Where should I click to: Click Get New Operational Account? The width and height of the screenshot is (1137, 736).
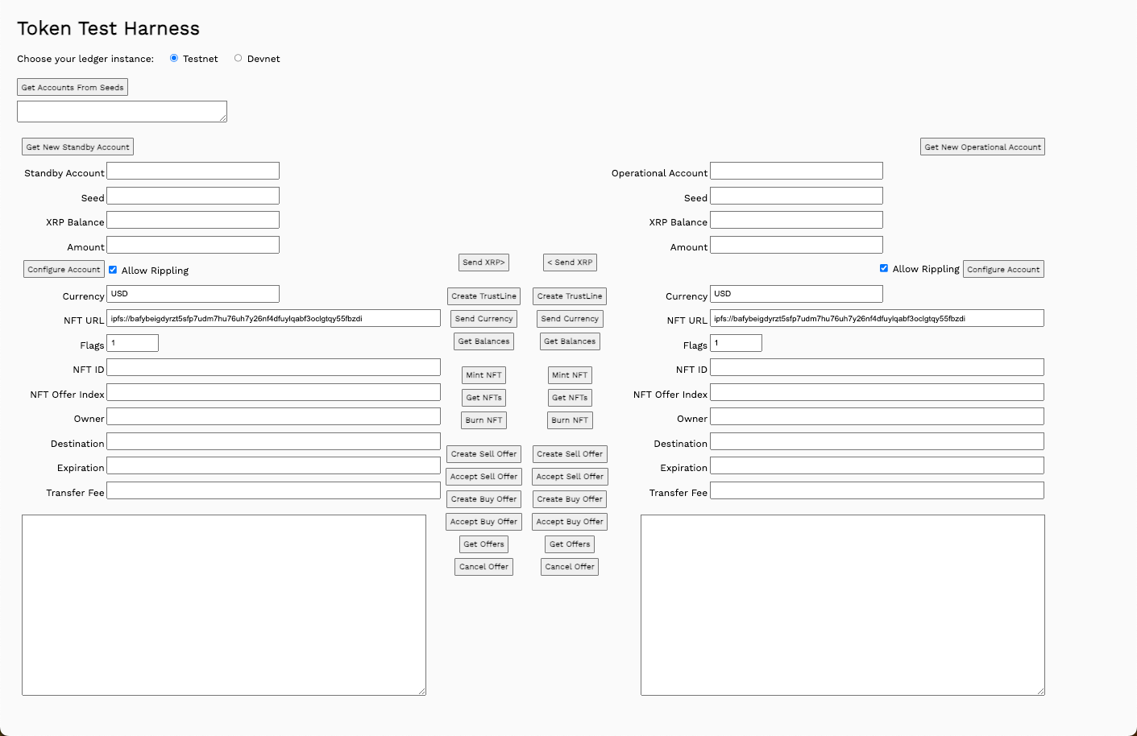click(x=981, y=146)
